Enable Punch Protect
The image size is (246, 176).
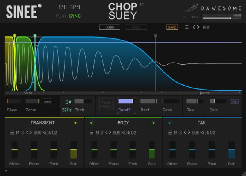point(106,104)
